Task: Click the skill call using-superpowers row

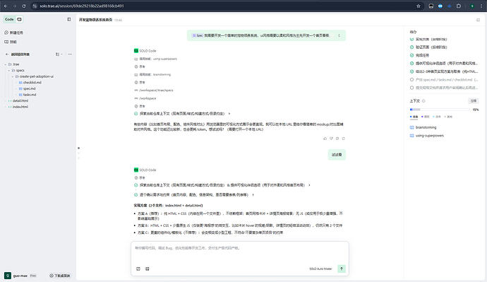Action: [x=155, y=59]
